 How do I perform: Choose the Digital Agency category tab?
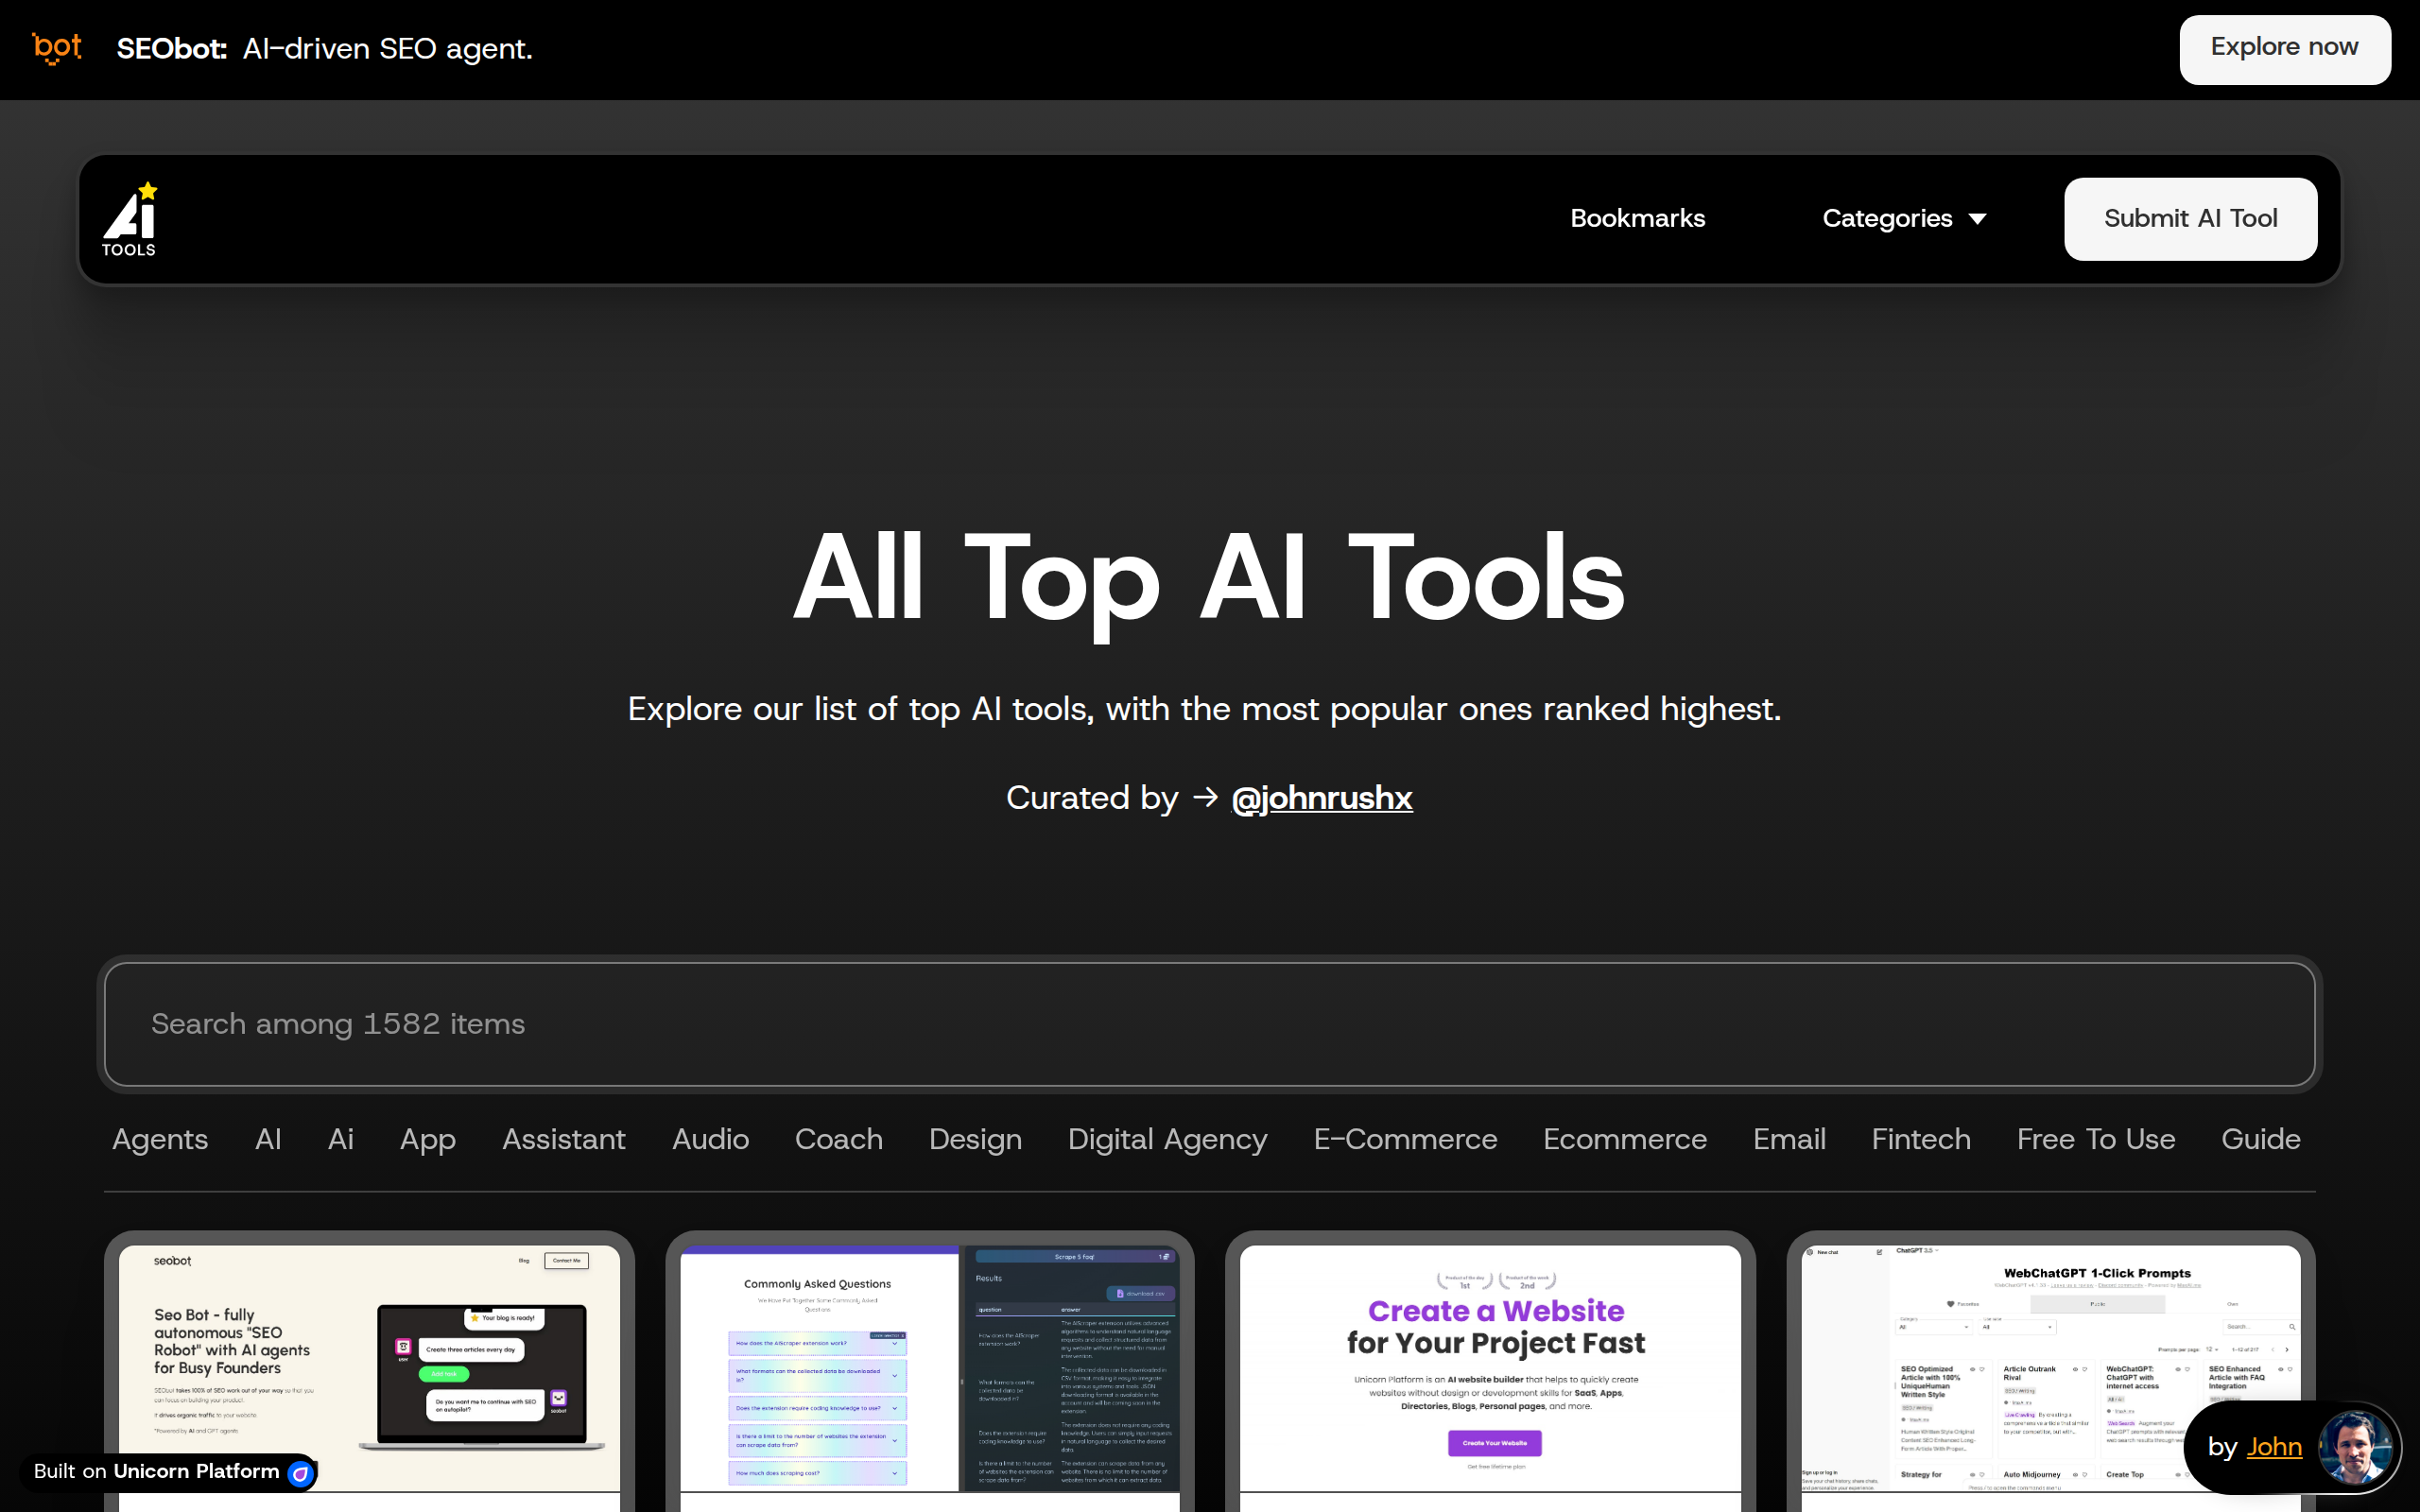point(1167,1139)
